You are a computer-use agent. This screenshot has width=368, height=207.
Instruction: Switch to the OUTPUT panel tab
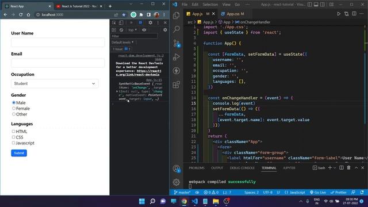tap(217, 168)
